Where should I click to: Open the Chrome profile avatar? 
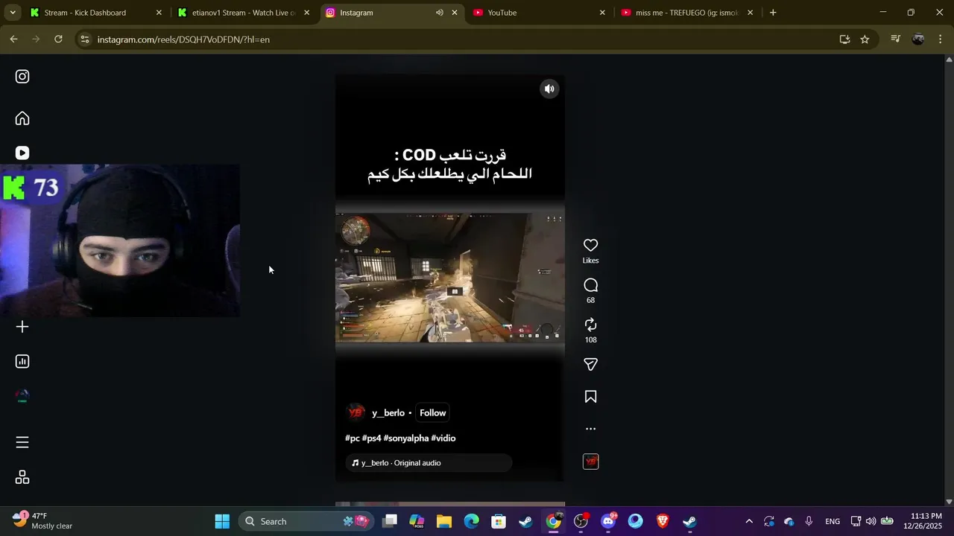918,39
